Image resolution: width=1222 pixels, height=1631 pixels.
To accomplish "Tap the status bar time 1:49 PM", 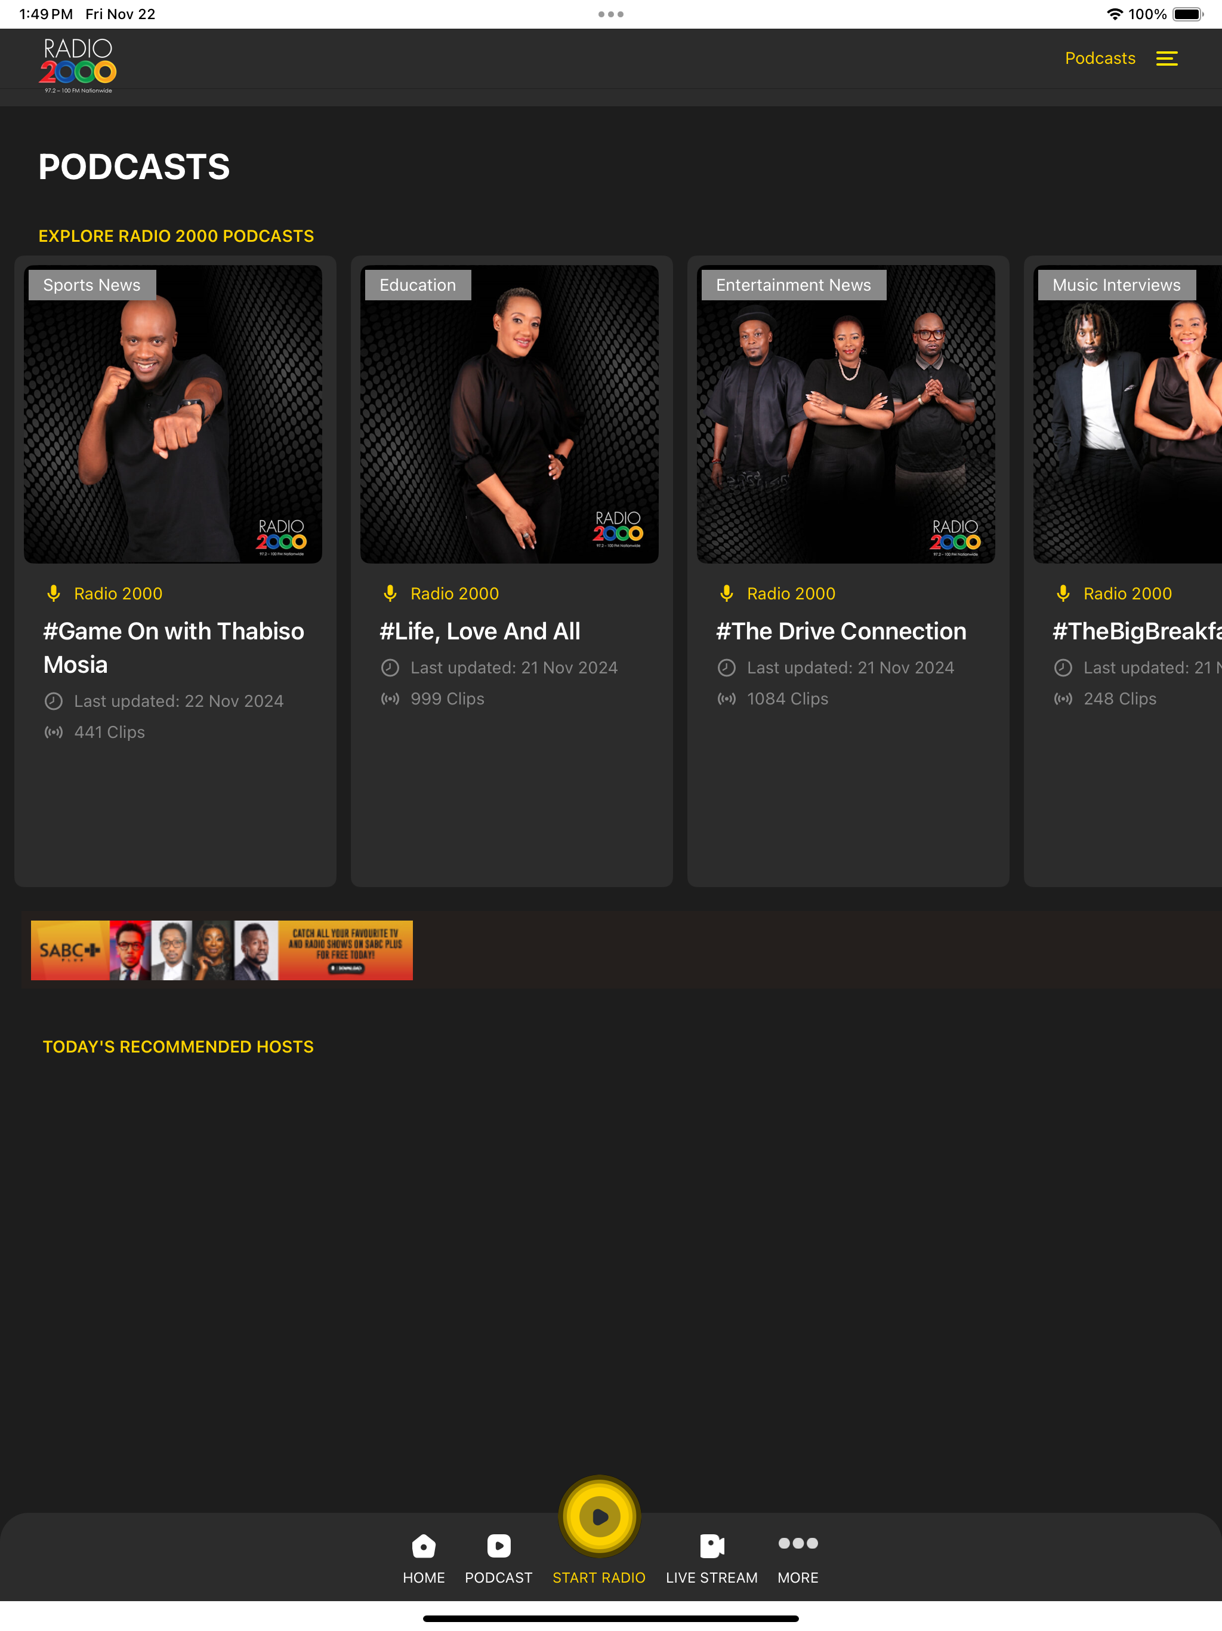I will [46, 14].
